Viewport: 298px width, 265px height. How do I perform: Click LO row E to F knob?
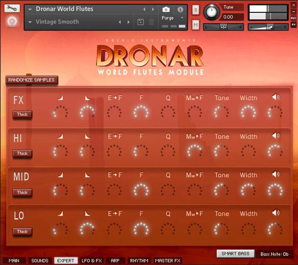(114, 229)
